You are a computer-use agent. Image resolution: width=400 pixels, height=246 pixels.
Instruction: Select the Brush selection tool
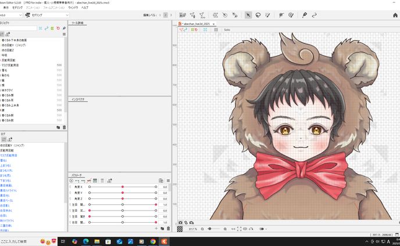coord(267,15)
